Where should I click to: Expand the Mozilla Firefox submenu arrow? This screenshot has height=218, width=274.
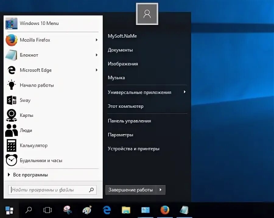click(x=97, y=40)
